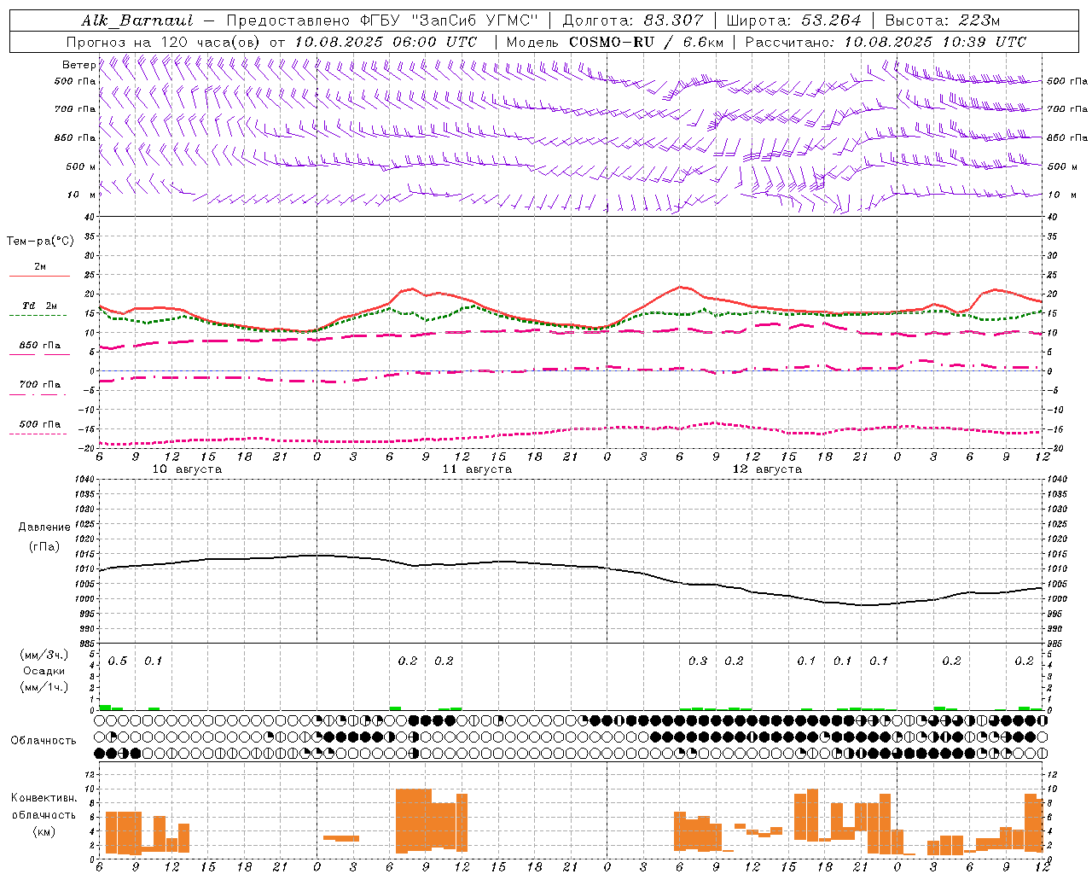
Task: Click -20 on the left temperature axis
Action: click(x=87, y=448)
